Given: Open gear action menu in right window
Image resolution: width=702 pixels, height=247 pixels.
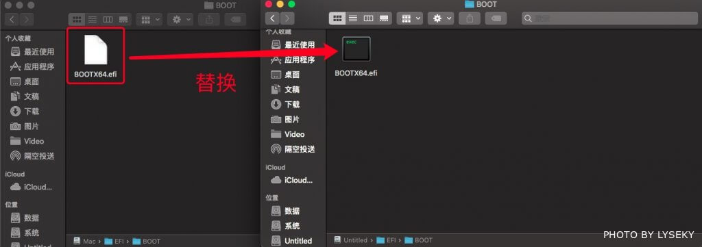Looking at the screenshot, I should click(441, 18).
